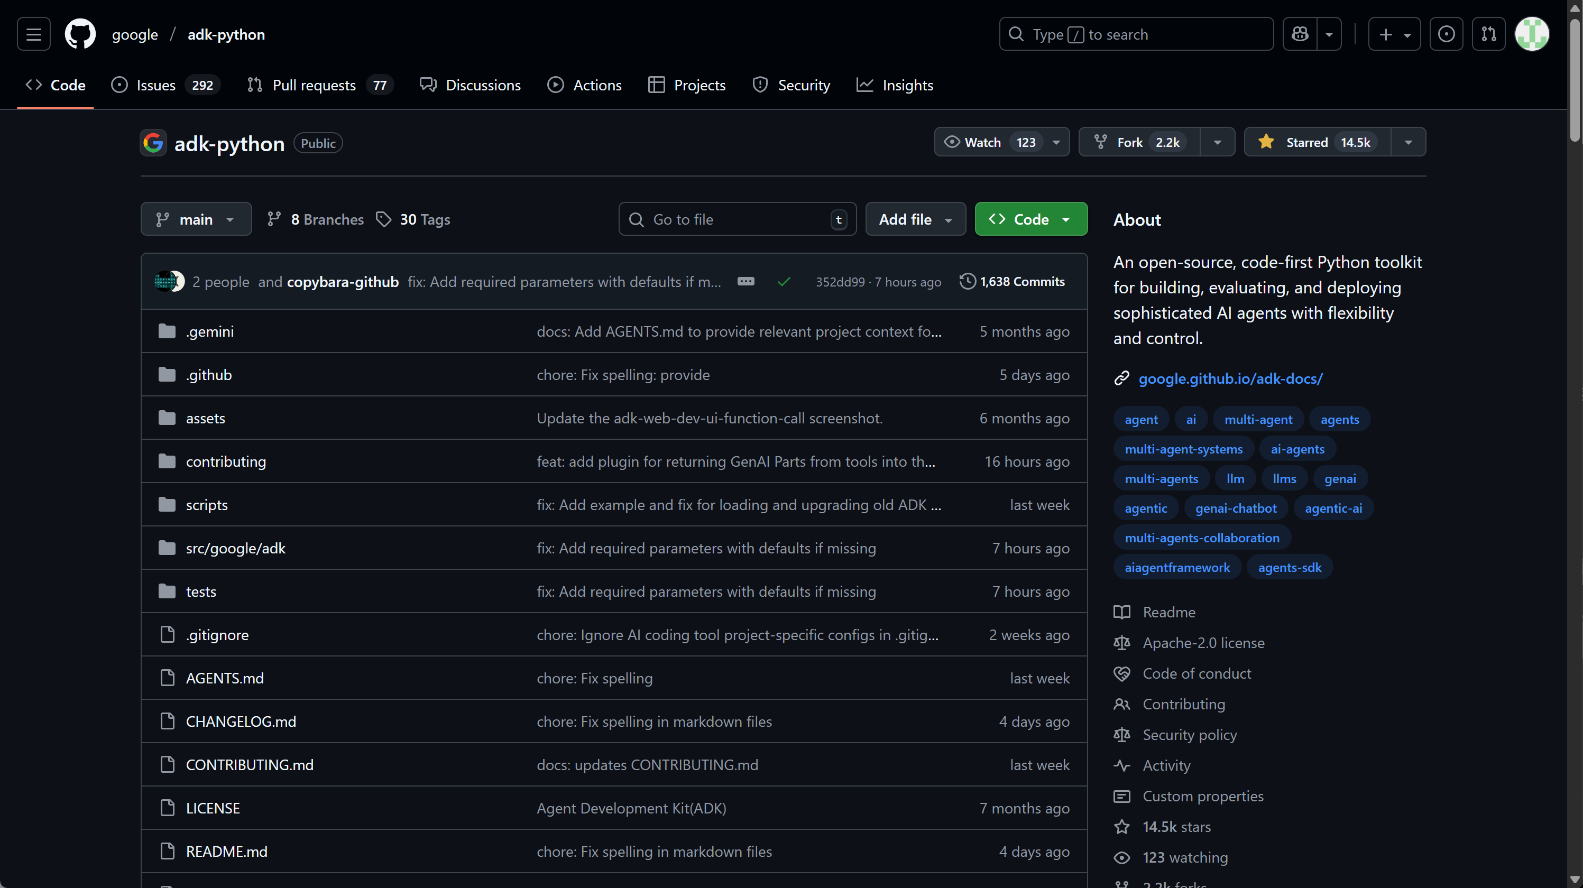This screenshot has height=888, width=1583.
Task: Click the Google logo beside adk-python title
Action: pos(153,143)
